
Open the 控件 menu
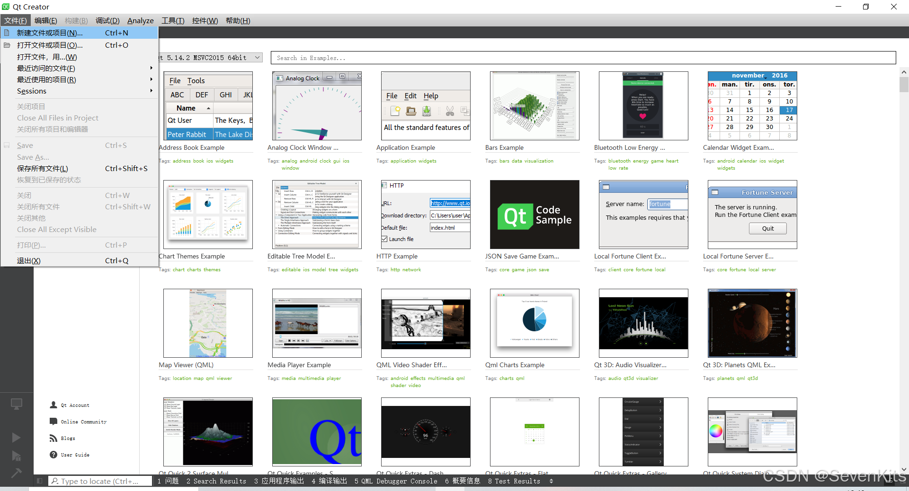point(205,20)
